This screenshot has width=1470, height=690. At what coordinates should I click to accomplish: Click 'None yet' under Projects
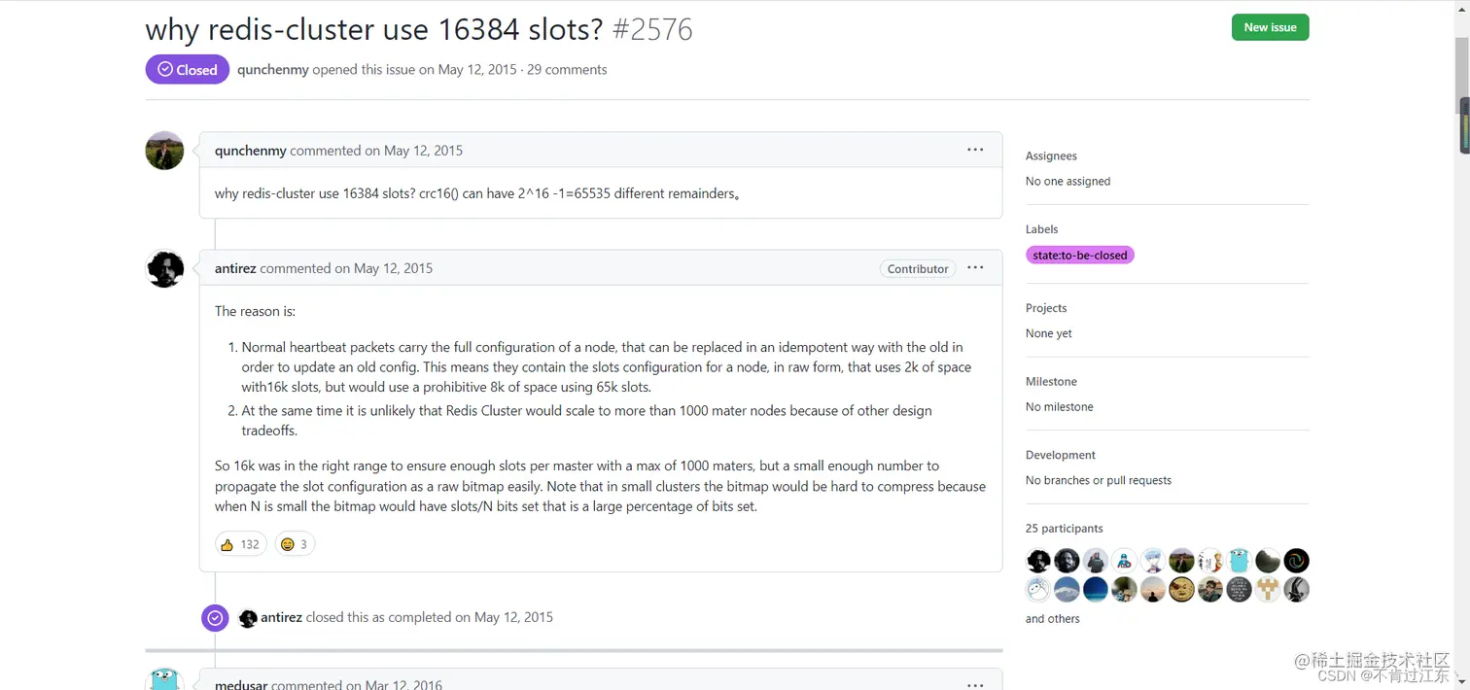(x=1049, y=333)
